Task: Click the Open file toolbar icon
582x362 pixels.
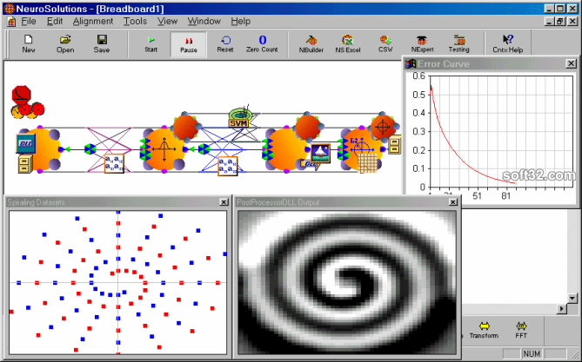Action: click(65, 43)
